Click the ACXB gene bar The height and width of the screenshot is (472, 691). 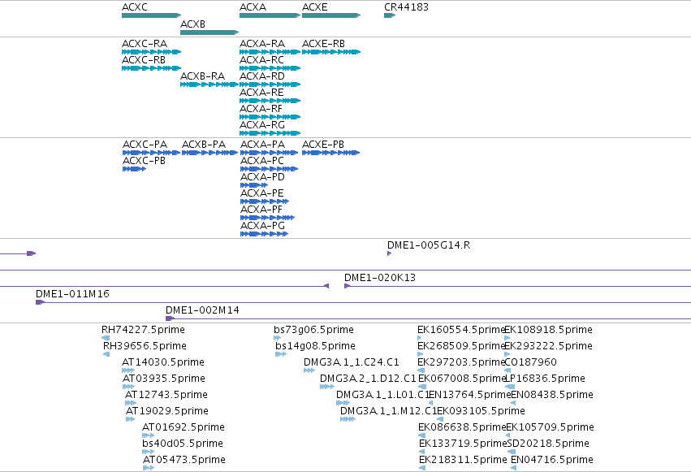(209, 32)
